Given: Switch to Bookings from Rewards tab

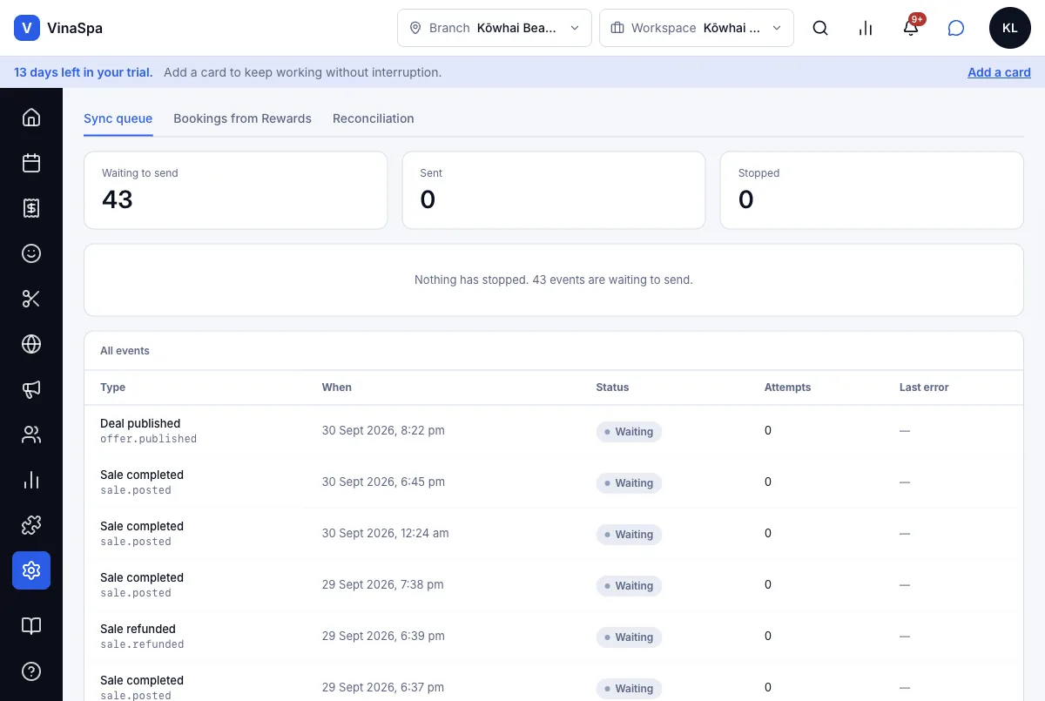Looking at the screenshot, I should coord(242,118).
